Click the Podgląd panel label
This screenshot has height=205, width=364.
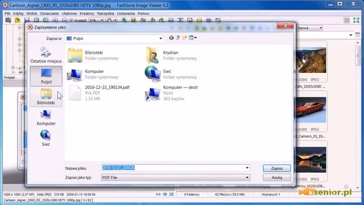[9, 77]
